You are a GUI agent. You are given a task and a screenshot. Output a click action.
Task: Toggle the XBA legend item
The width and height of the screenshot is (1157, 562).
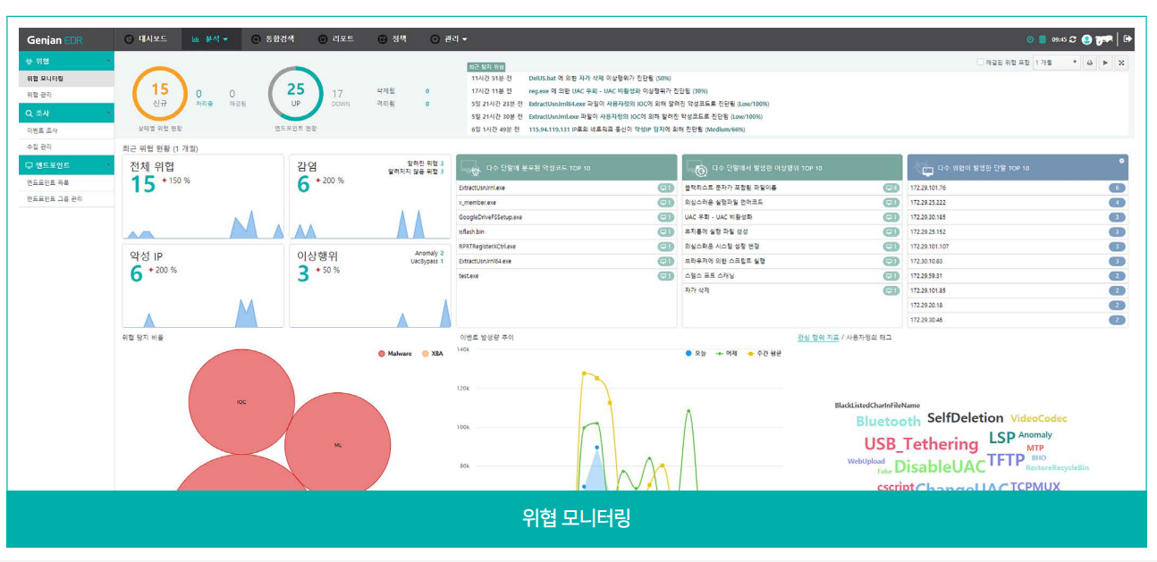tap(433, 354)
